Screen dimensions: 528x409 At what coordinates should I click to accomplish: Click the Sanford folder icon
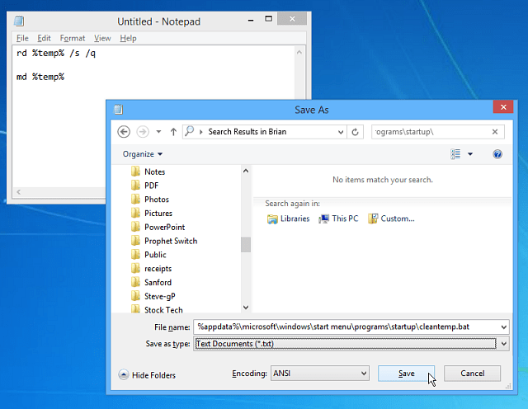pos(135,282)
